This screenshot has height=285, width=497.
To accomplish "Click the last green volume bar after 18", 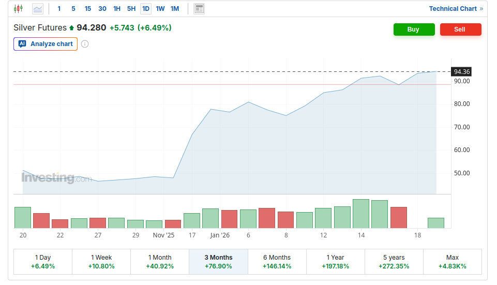I will [436, 223].
